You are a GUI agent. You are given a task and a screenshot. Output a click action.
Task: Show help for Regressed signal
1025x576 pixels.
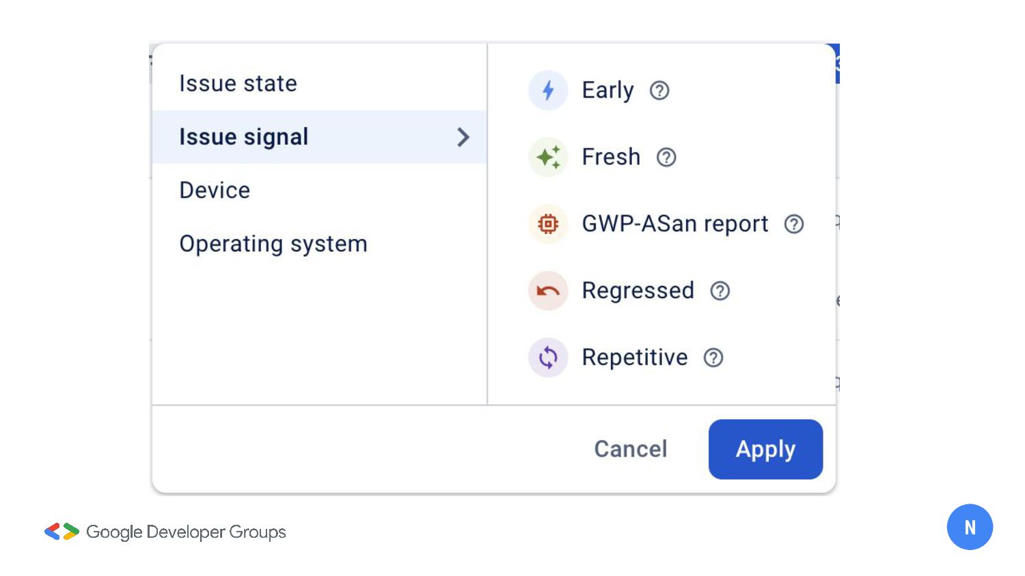[720, 291]
